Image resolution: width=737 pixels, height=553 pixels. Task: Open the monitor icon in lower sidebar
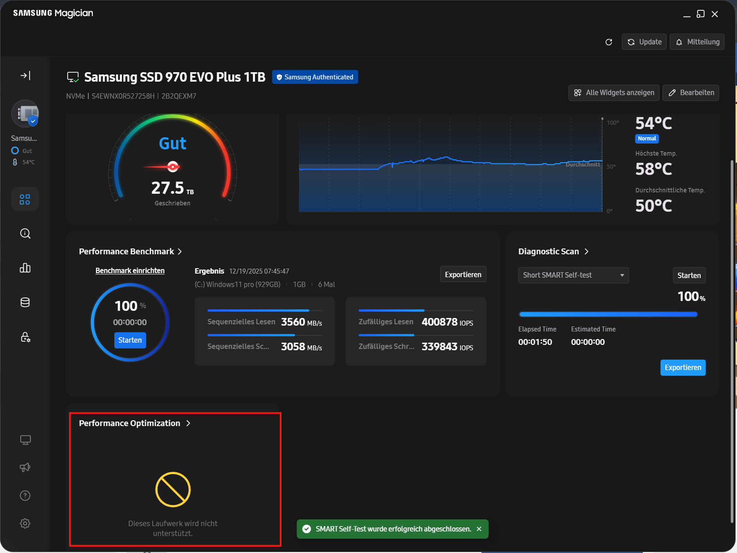pyautogui.click(x=25, y=440)
